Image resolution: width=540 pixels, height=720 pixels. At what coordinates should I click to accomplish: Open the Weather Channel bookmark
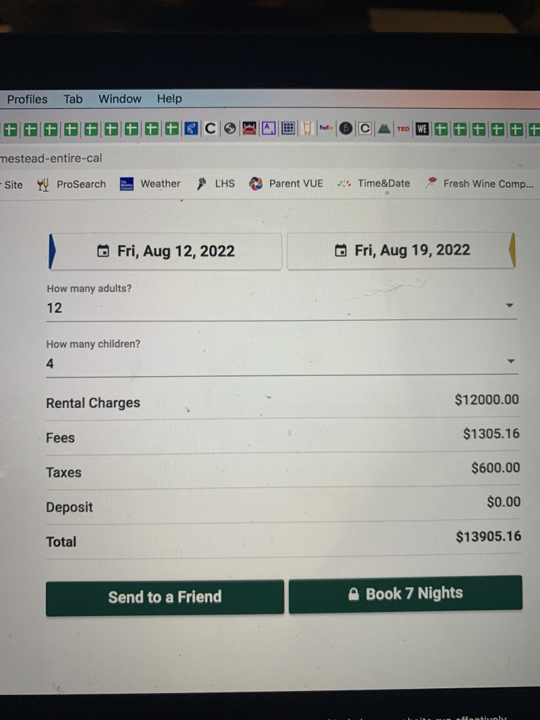tap(151, 184)
